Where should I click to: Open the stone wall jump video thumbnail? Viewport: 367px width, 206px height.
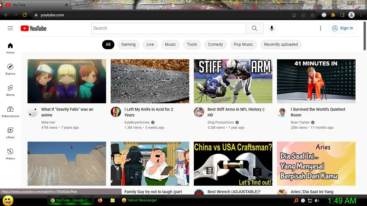(x=67, y=164)
